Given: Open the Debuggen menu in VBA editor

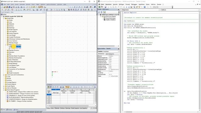Looking at the screenshot, I should 134,4.
